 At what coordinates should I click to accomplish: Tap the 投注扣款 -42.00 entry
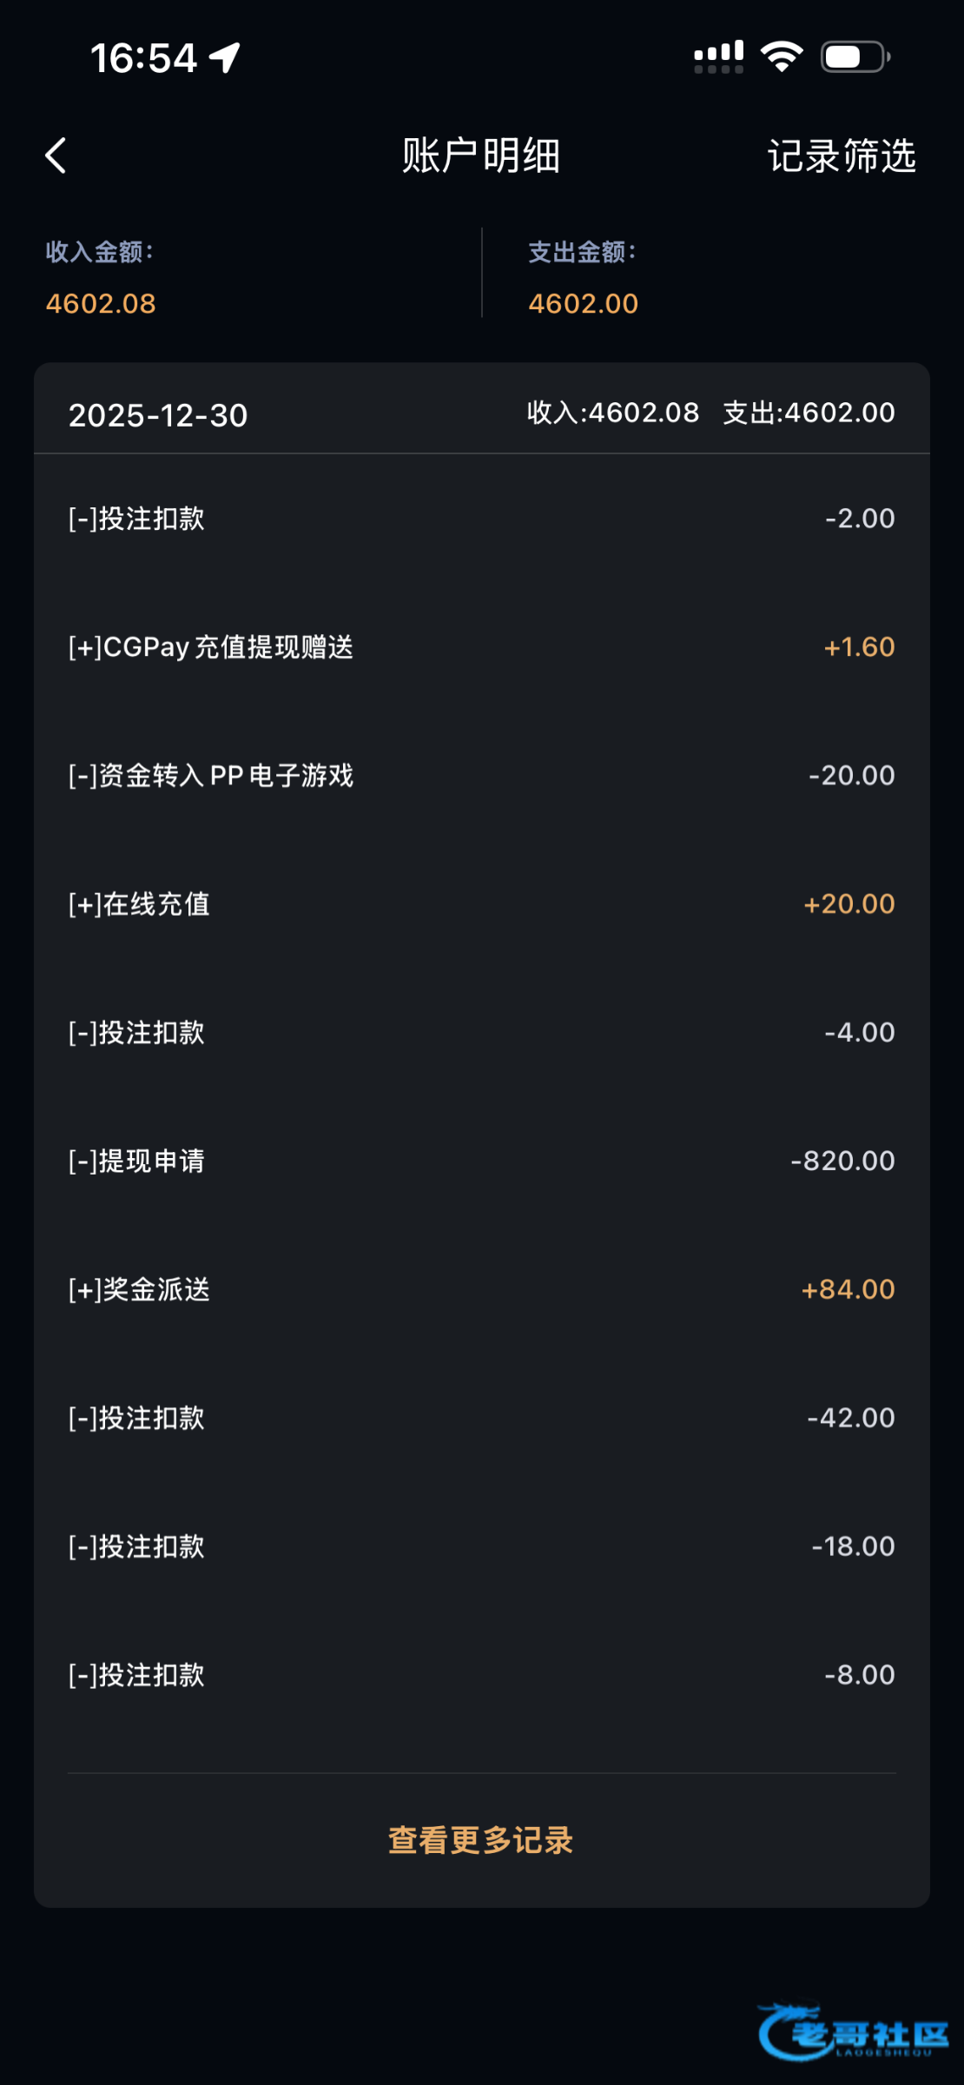tap(481, 1419)
